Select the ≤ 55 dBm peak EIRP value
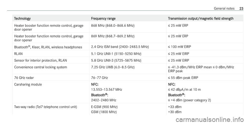Viewport: 248px width, 124px height. click(x=183, y=78)
